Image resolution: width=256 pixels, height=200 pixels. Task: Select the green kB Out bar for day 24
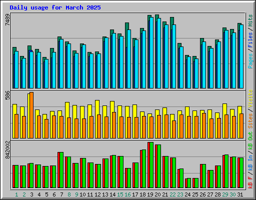click(189, 183)
